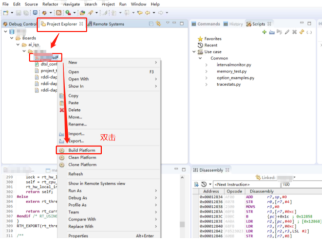
Task: Click the Favorites star icon
Action: click(x=200, y=39)
